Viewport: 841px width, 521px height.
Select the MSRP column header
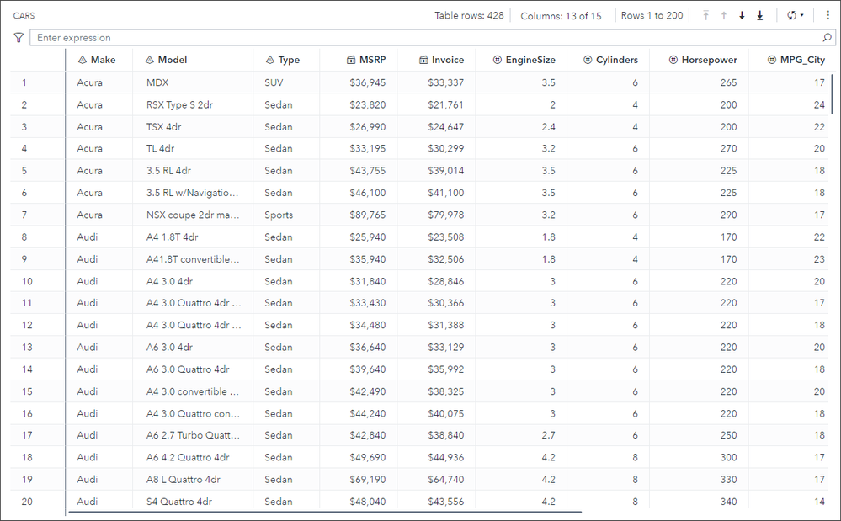359,60
